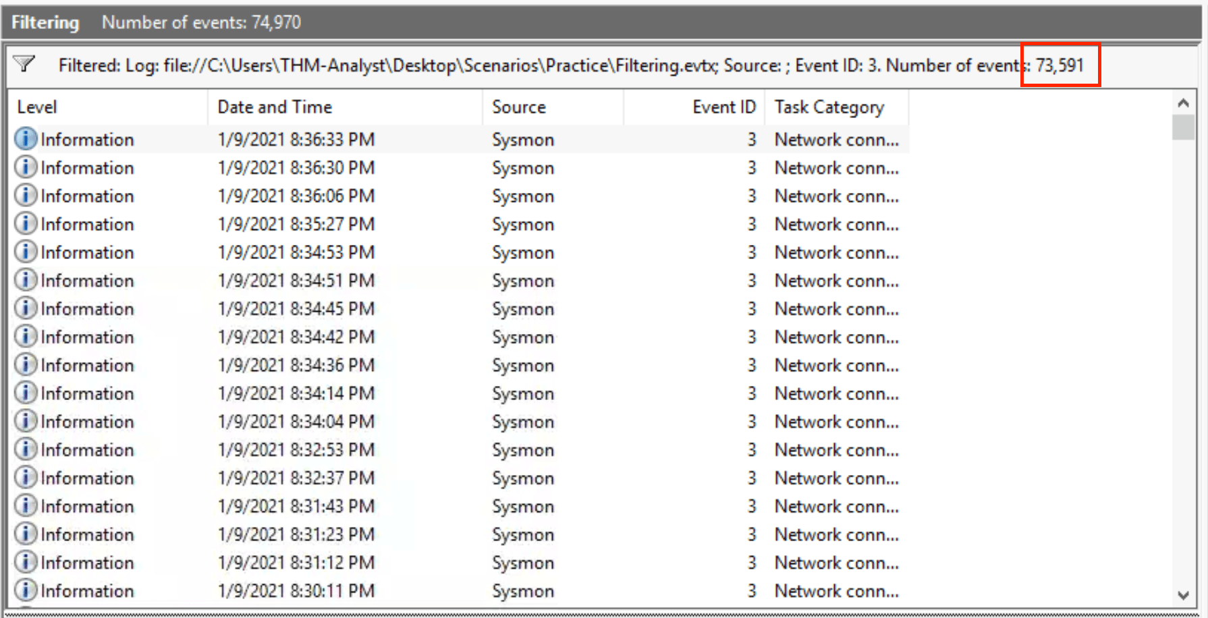Click Sysmon source in 8:36:33 PM row
Viewport: 1208px width, 618px height.
coord(523,140)
